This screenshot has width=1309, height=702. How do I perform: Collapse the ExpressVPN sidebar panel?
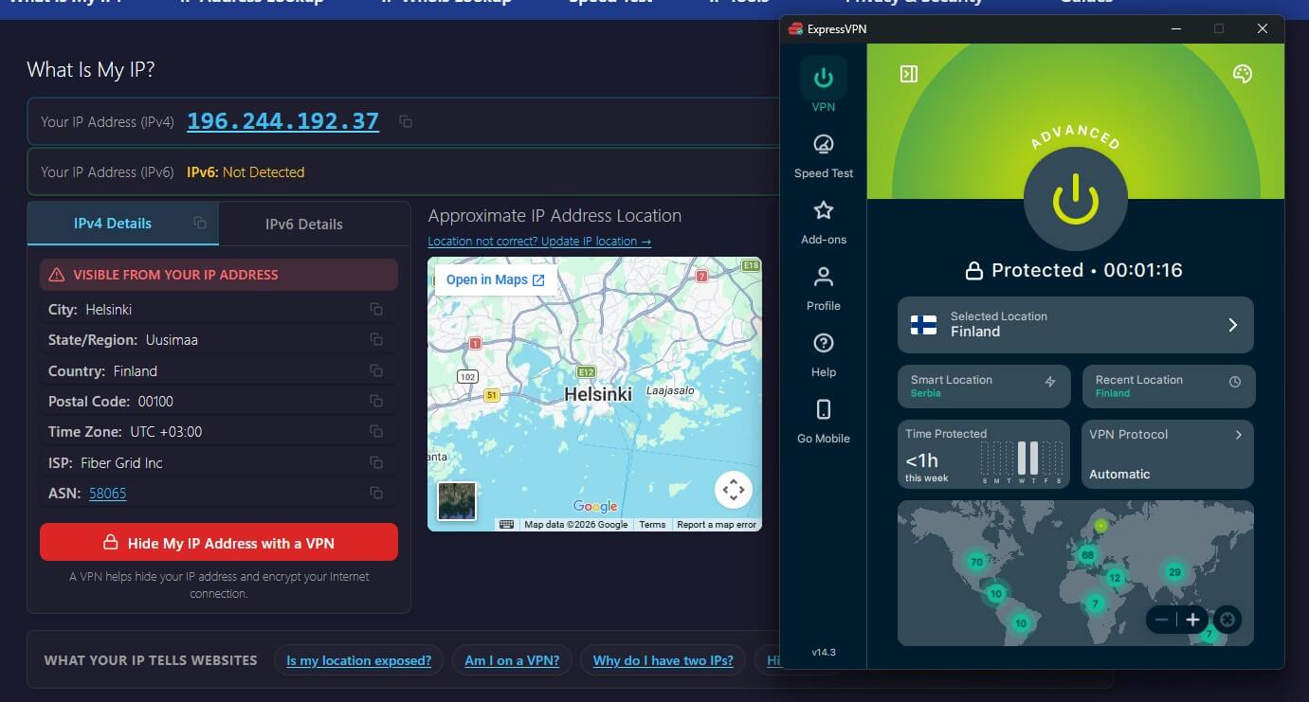[909, 74]
